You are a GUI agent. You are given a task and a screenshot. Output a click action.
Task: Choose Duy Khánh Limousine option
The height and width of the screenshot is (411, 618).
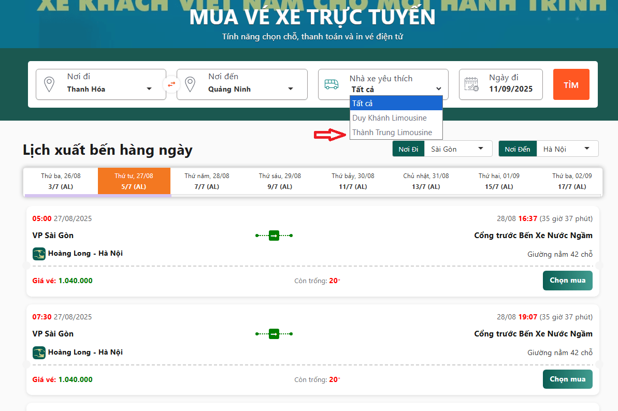[x=390, y=118]
